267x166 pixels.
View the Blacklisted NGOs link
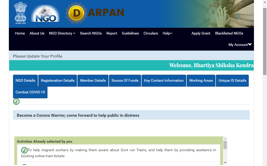tap(229, 33)
